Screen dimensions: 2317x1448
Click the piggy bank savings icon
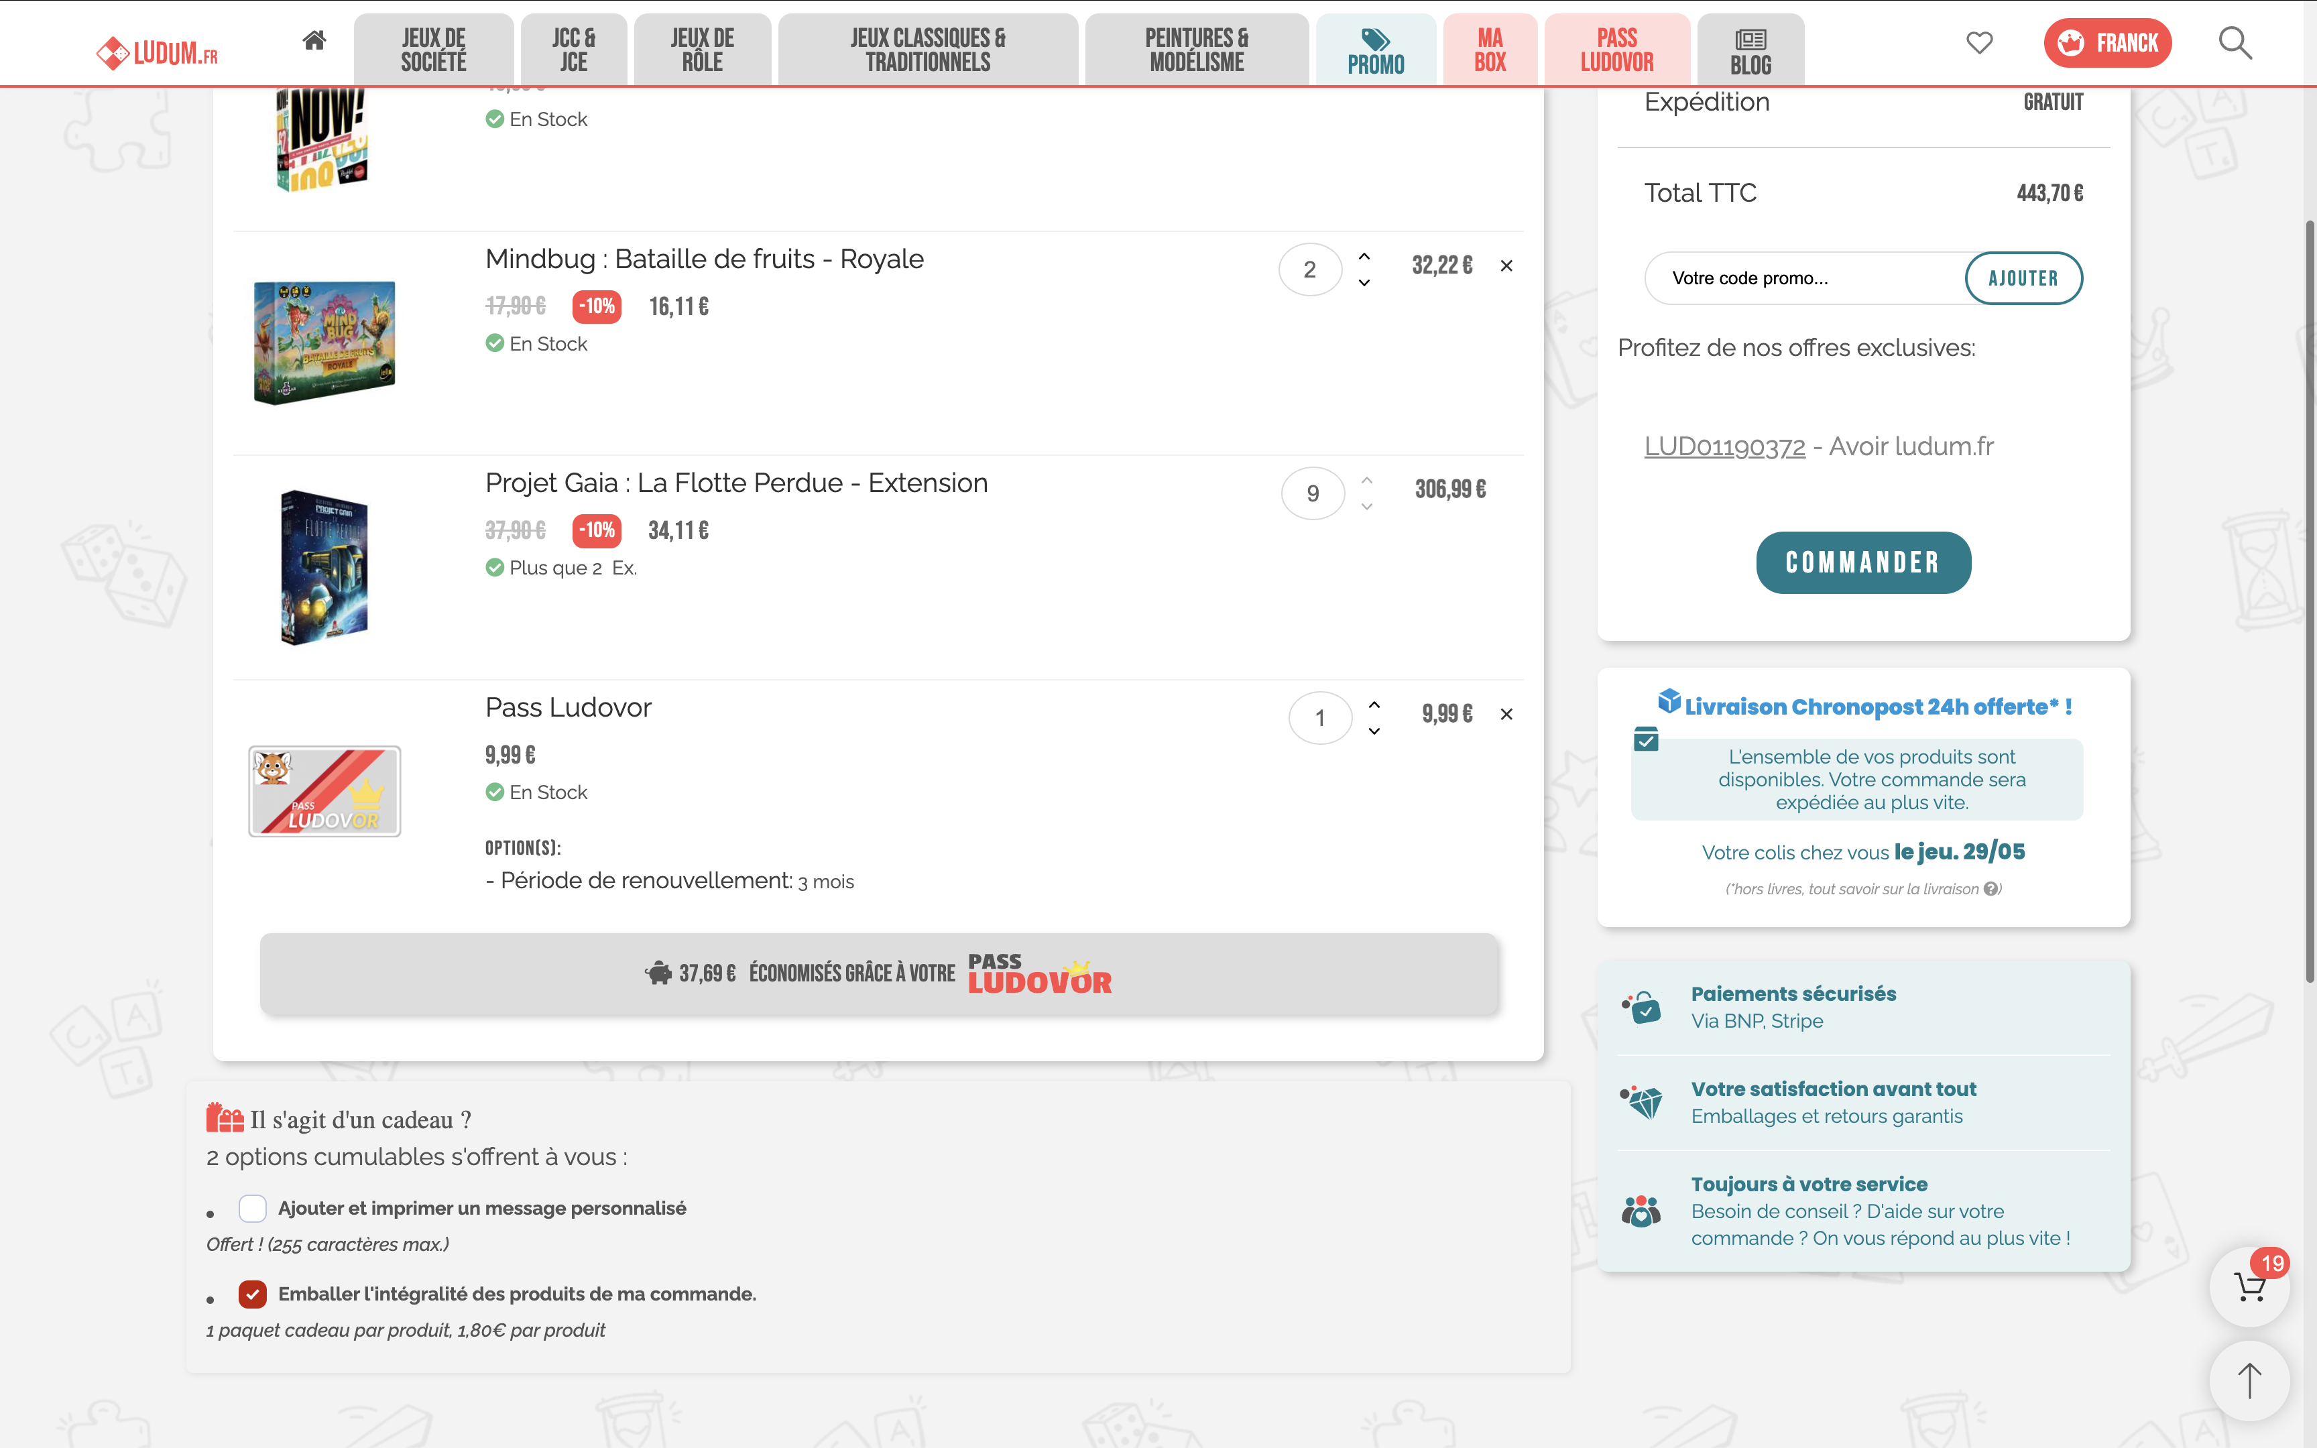pyautogui.click(x=659, y=974)
